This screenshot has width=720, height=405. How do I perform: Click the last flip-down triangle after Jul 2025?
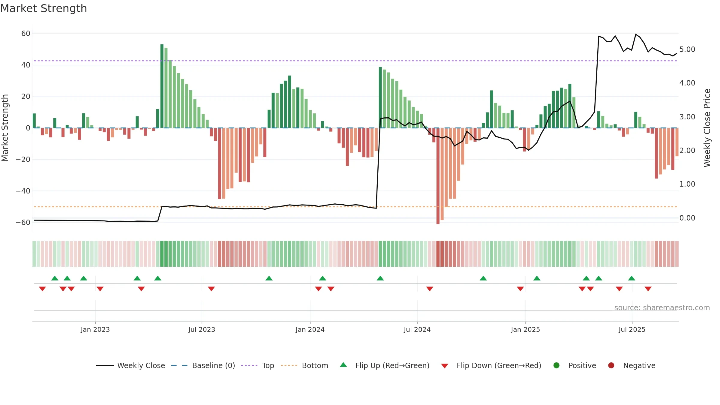[648, 289]
